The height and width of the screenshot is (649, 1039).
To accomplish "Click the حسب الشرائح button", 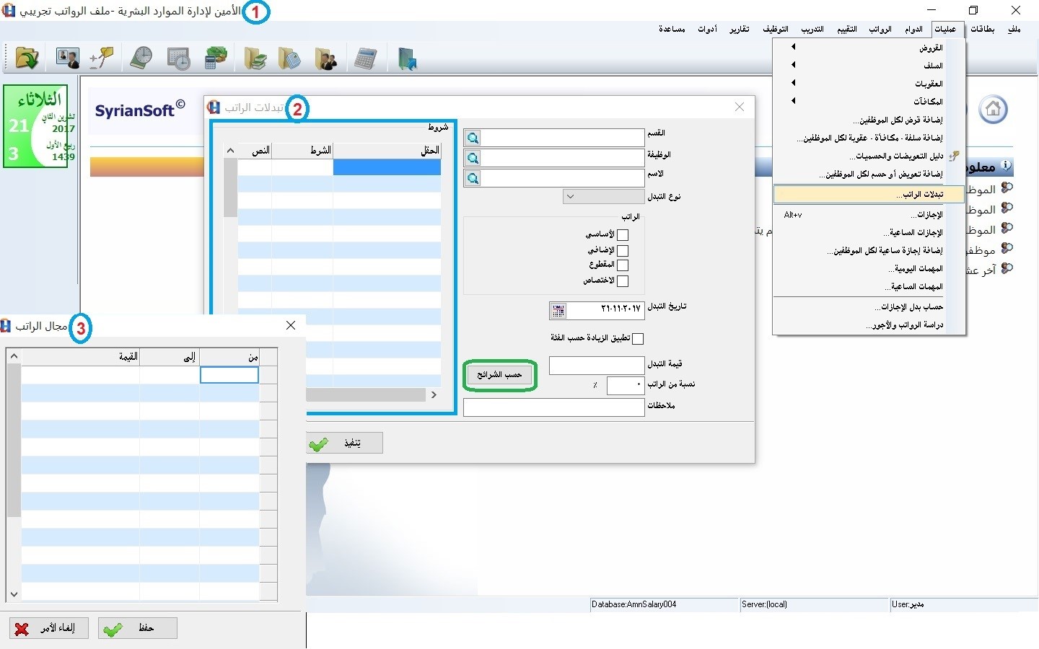I will pos(499,375).
